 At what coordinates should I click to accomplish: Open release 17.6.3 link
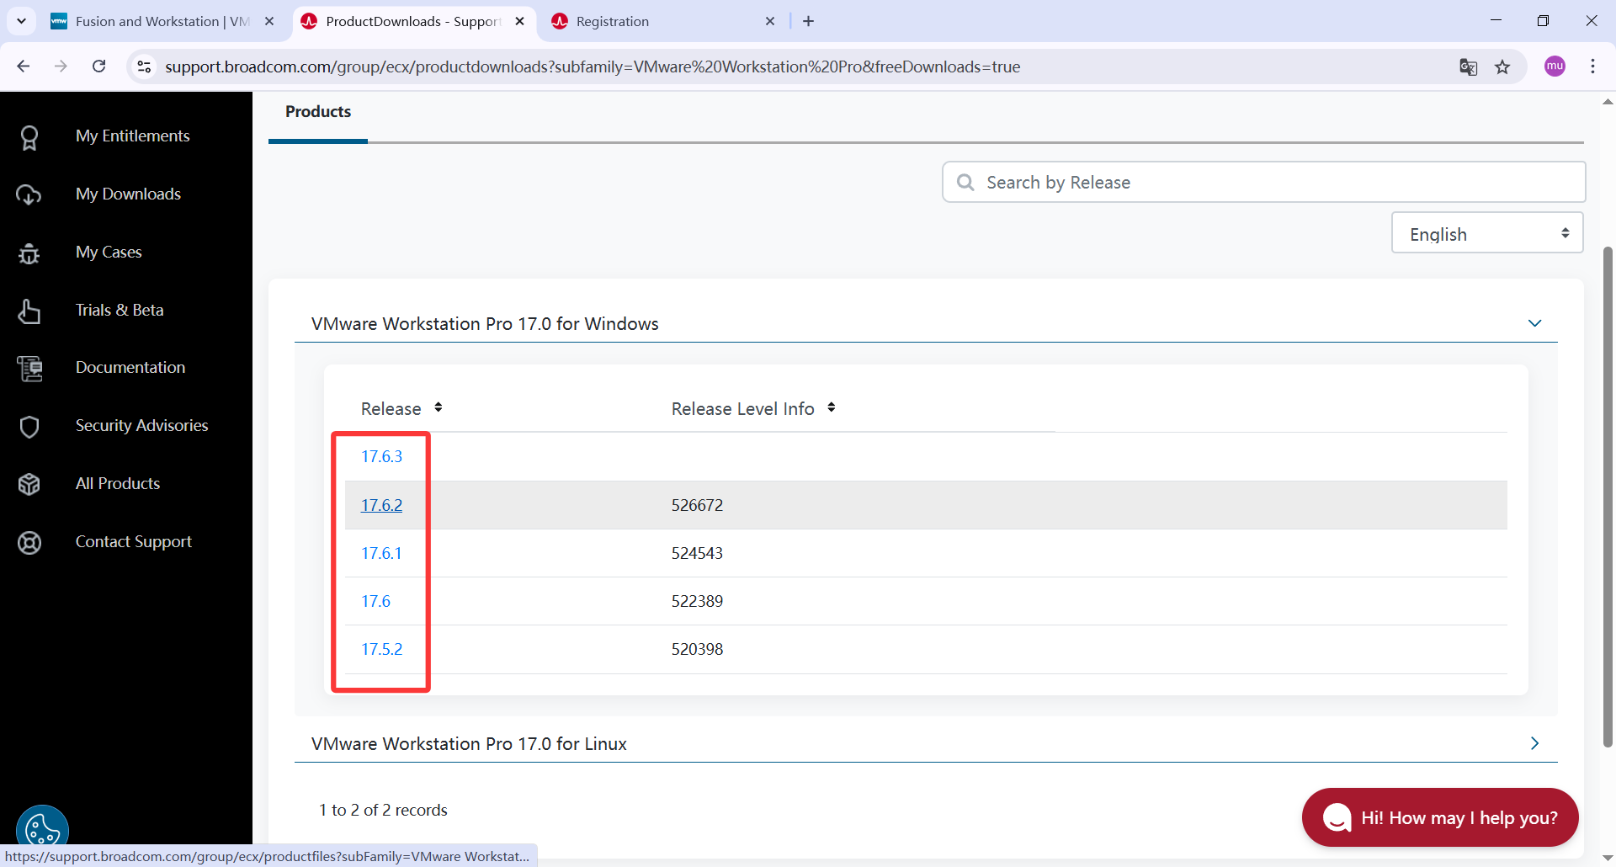click(381, 456)
